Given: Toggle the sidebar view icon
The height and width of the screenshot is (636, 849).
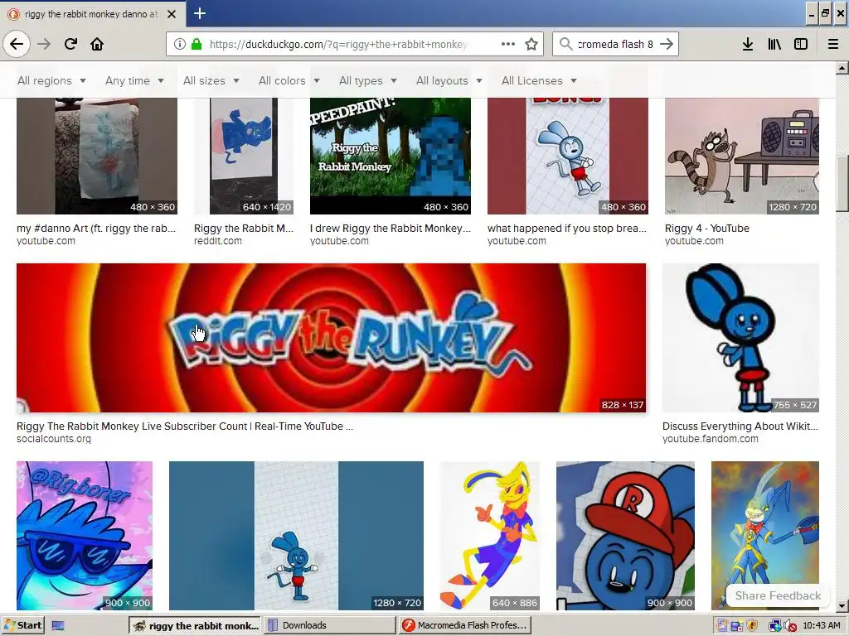Looking at the screenshot, I should (801, 44).
